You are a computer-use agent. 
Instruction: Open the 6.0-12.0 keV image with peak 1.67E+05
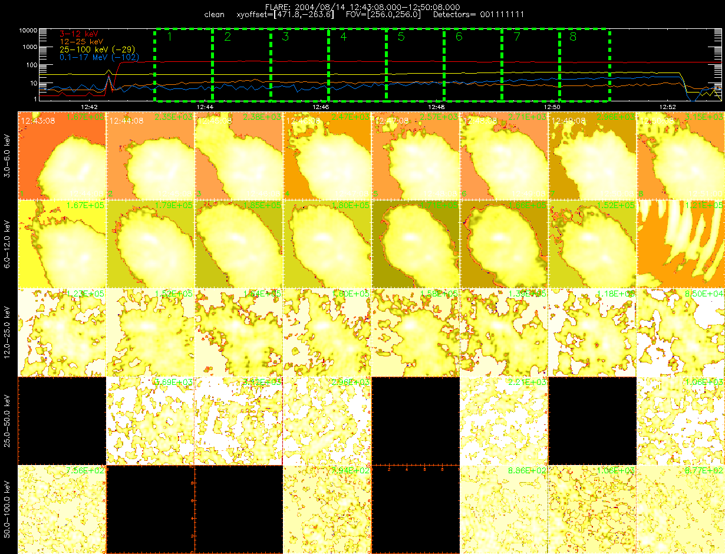pyautogui.click(x=62, y=244)
